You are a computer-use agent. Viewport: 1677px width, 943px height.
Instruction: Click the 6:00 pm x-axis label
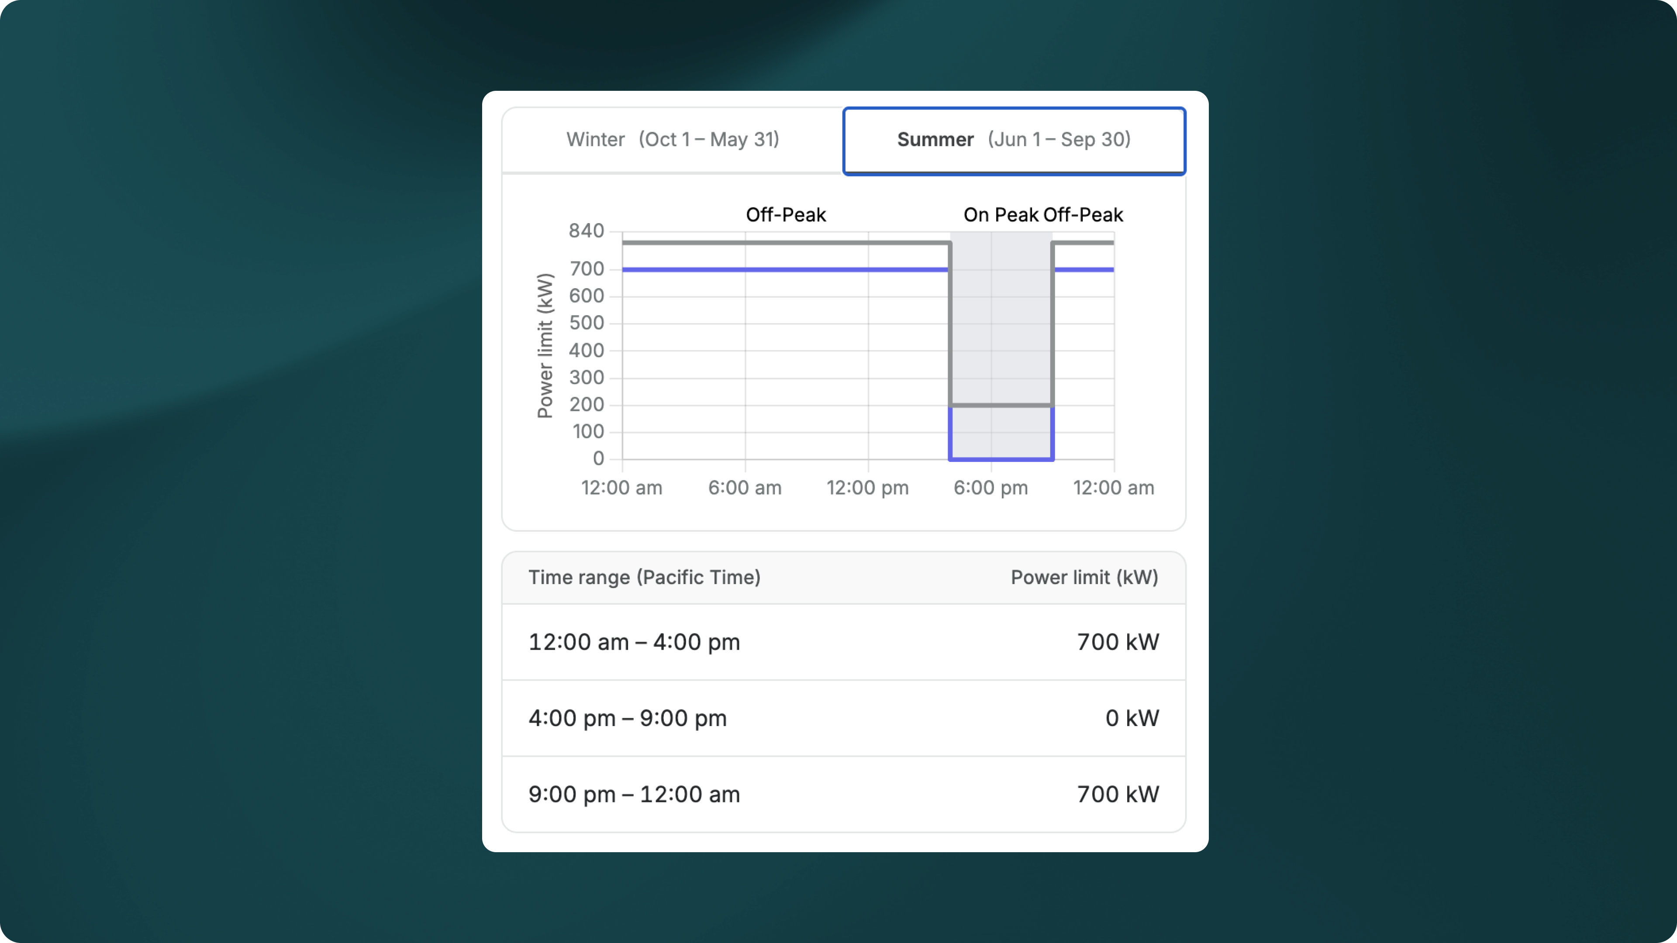click(x=990, y=488)
